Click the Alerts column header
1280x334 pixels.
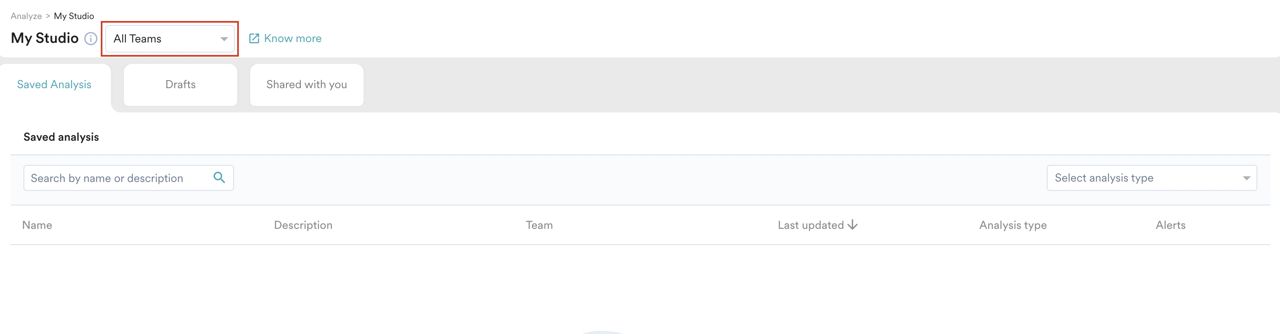1171,225
